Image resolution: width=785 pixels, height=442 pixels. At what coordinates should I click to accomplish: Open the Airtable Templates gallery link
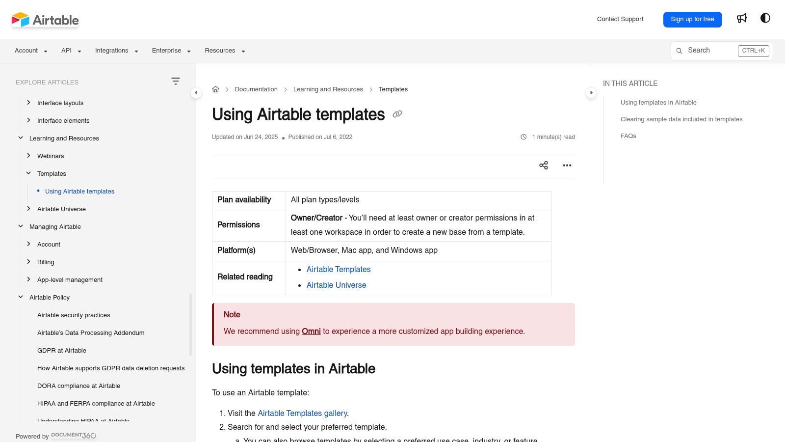(x=302, y=413)
